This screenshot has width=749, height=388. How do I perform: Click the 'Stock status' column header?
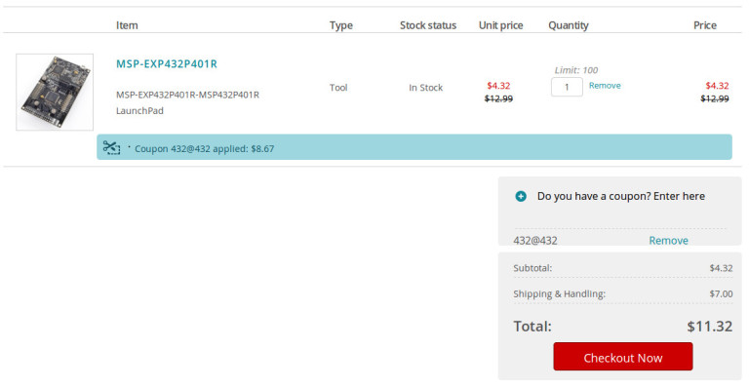point(428,25)
